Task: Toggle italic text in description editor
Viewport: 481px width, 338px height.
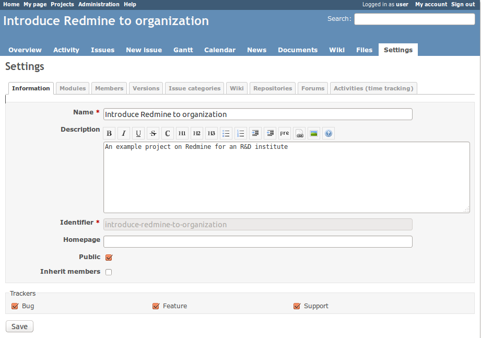Action: [x=124, y=133]
